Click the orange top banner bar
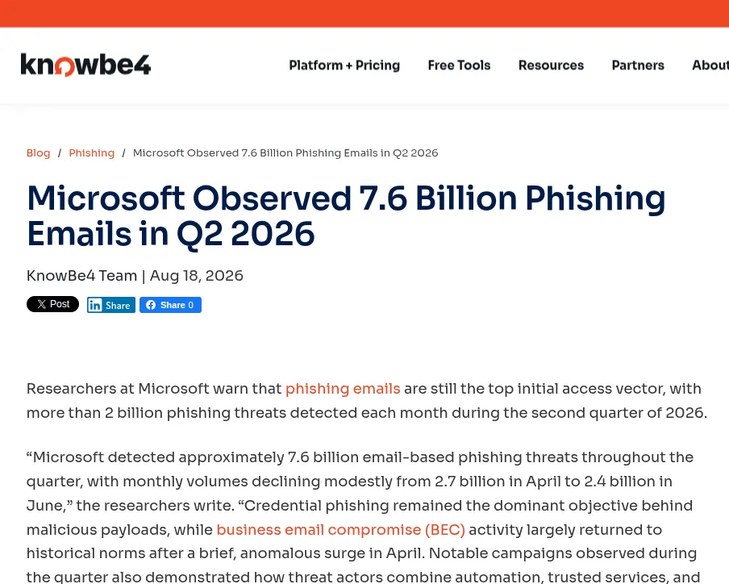 [364, 14]
